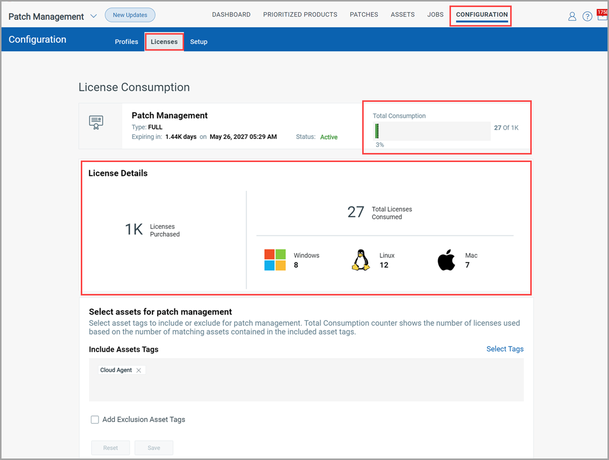This screenshot has height=460, width=609.
Task: Select the Linux penguin icon
Action: (360, 259)
